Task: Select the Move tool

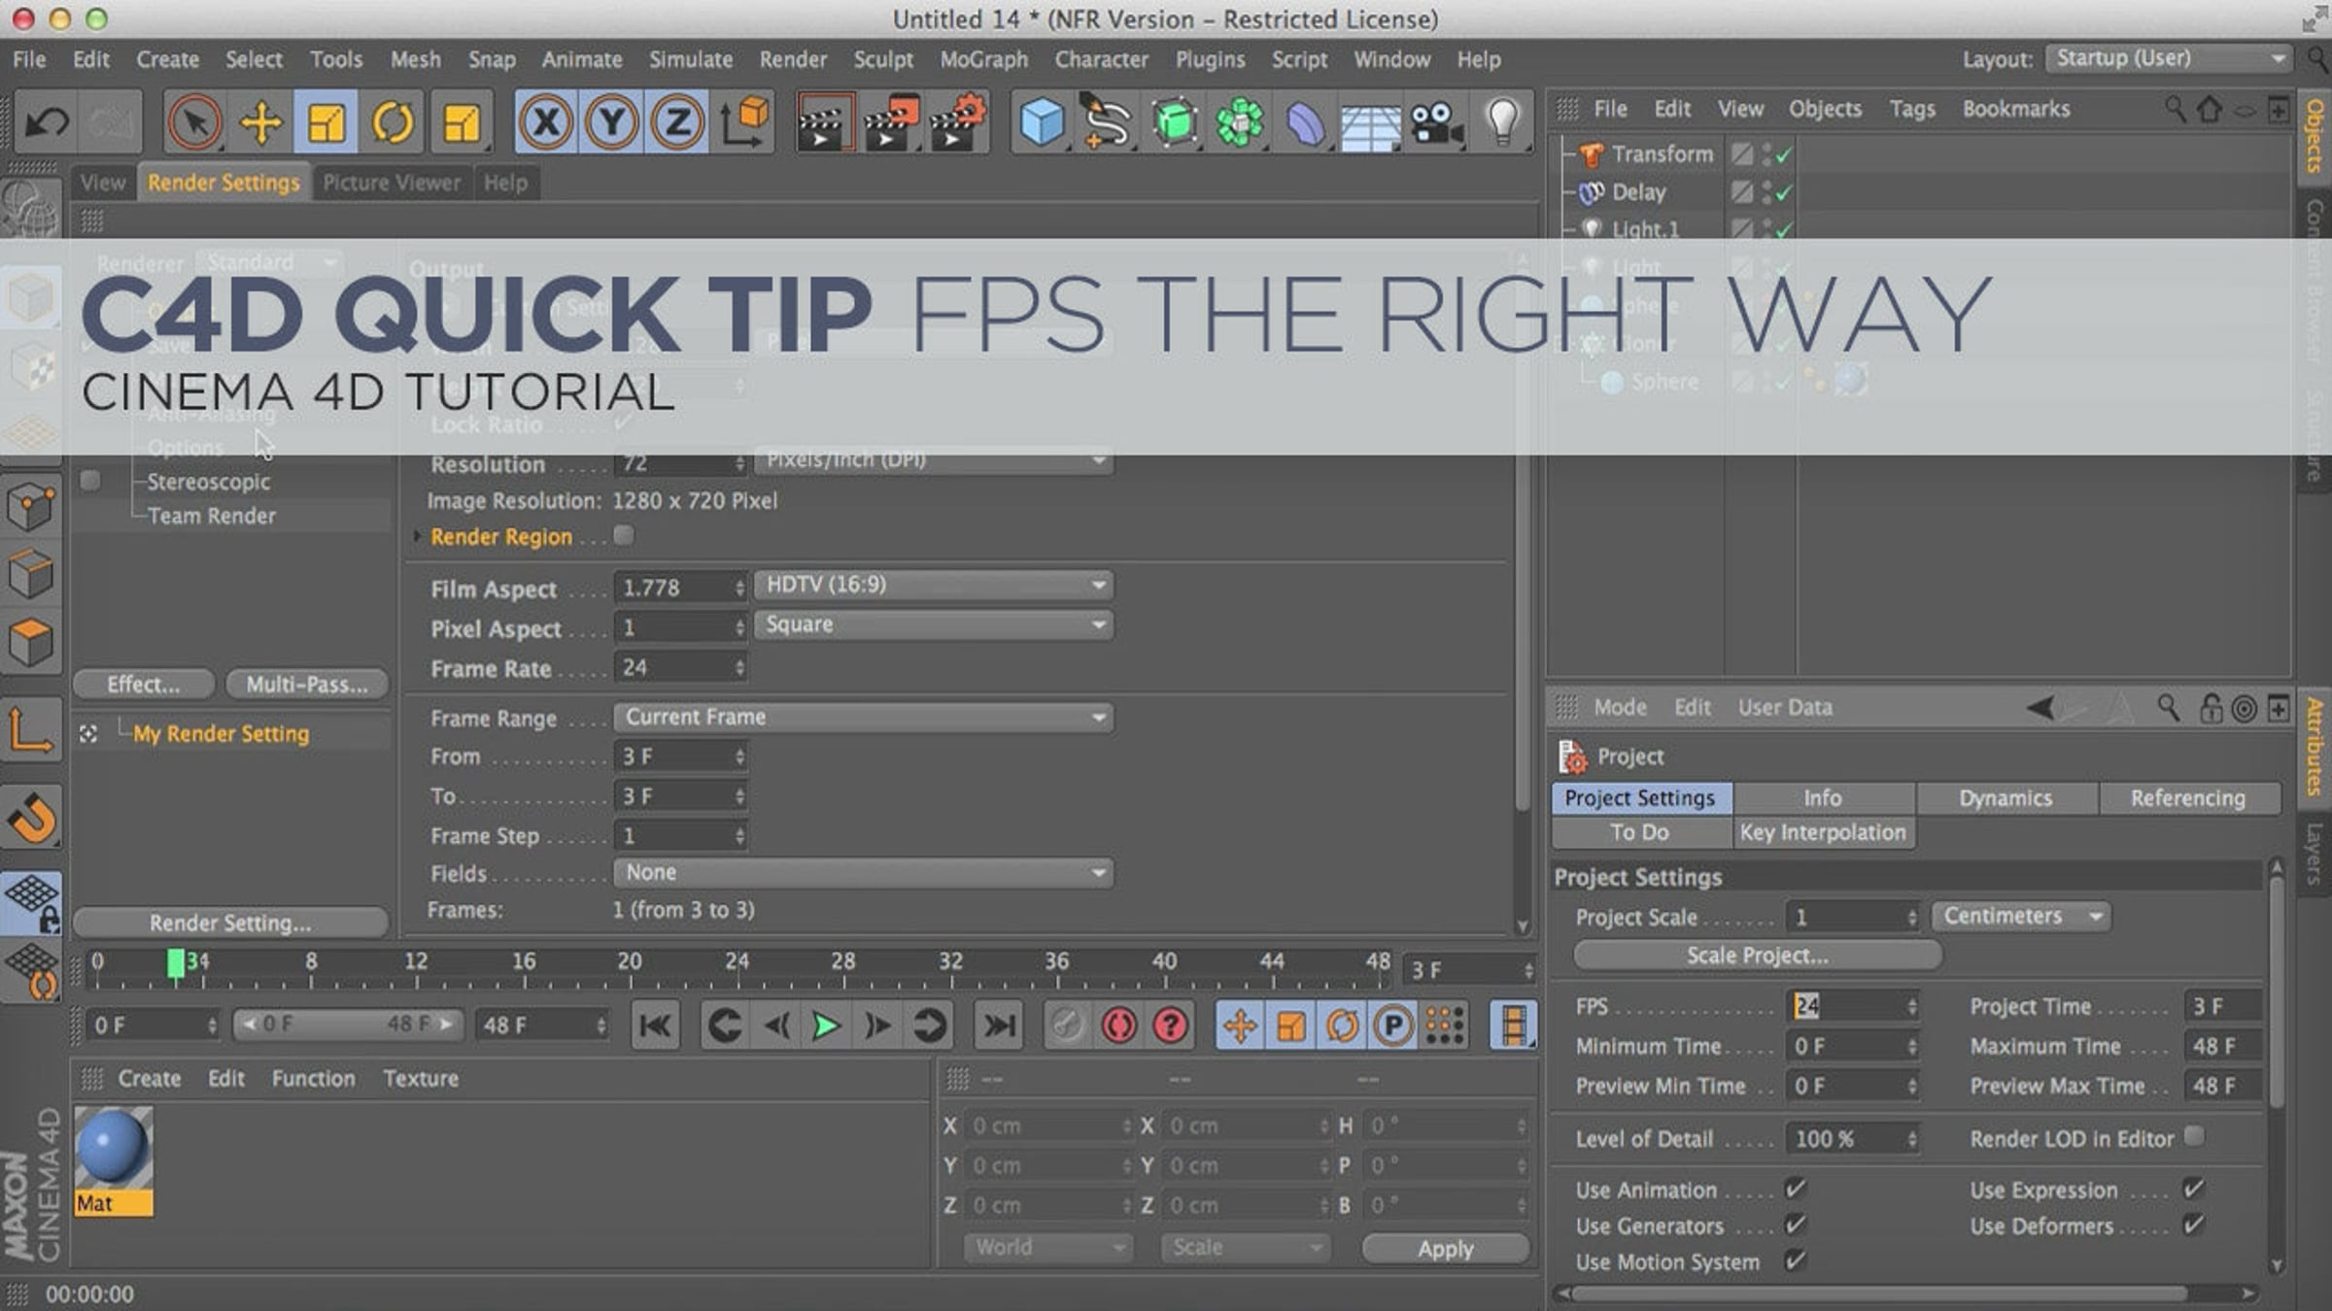Action: pyautogui.click(x=260, y=122)
